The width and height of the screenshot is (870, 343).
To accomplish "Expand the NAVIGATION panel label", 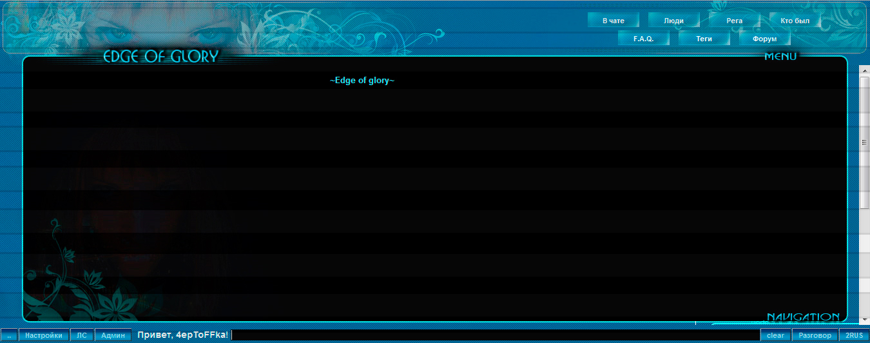I will point(803,317).
